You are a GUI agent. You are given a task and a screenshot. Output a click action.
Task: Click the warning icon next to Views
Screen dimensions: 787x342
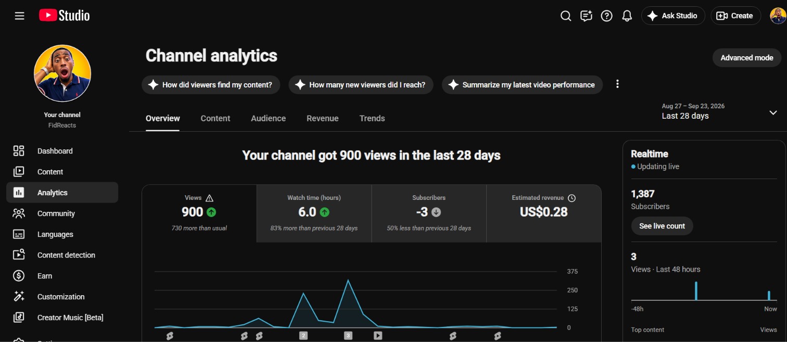tap(209, 198)
